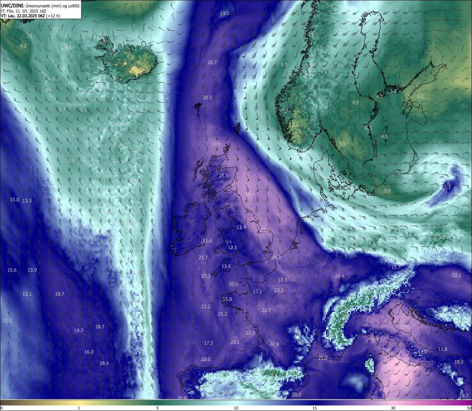Click the 13.4 value over northern England

241,227
